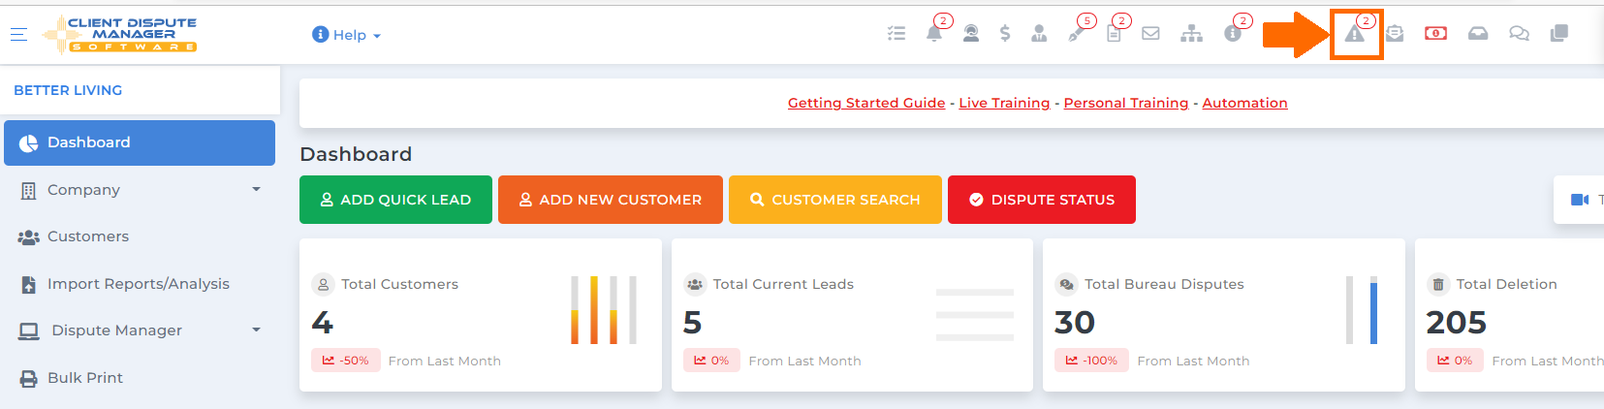
Task: Expand the Dispute Manager sidebar menu
Action: 140,330
